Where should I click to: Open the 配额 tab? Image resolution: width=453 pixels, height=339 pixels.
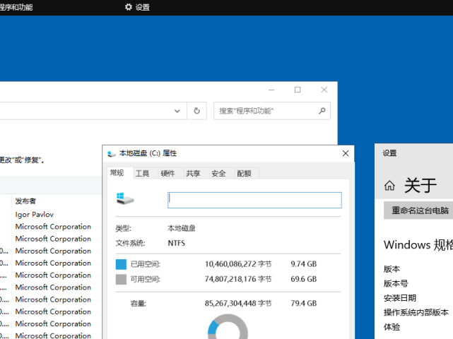(244, 174)
